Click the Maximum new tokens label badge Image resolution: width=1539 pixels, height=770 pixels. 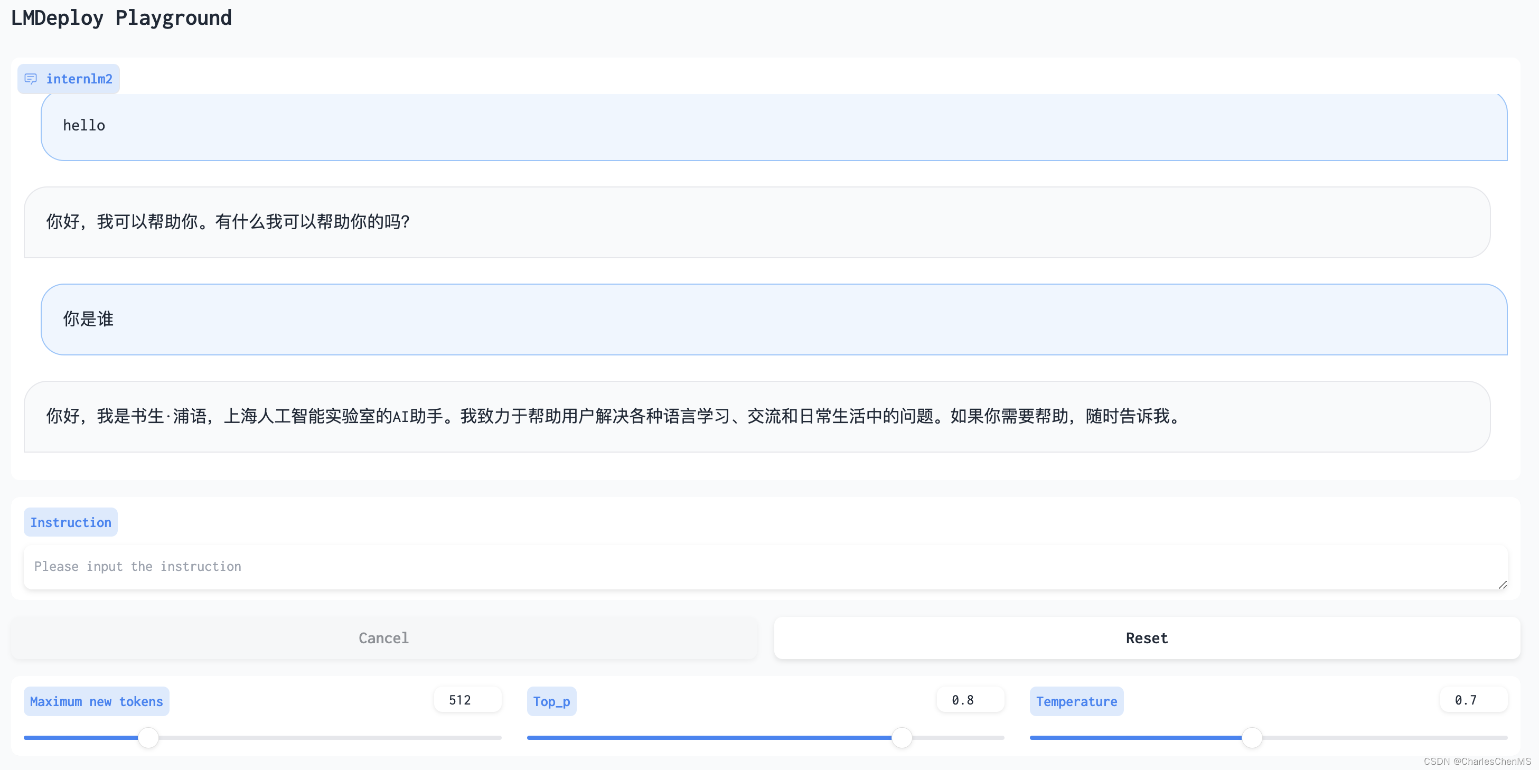coord(96,701)
